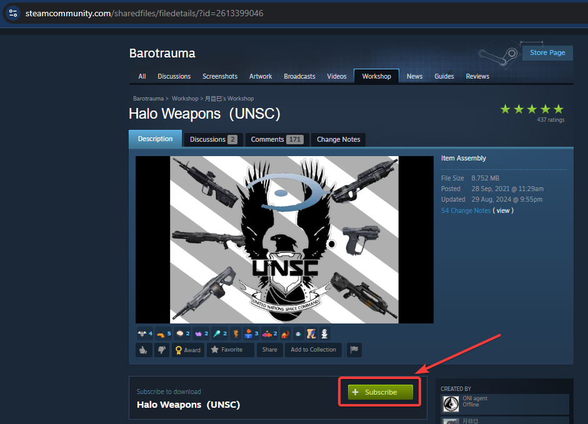Click the white statue bust award badge
This screenshot has width=588, height=424.
(324, 333)
